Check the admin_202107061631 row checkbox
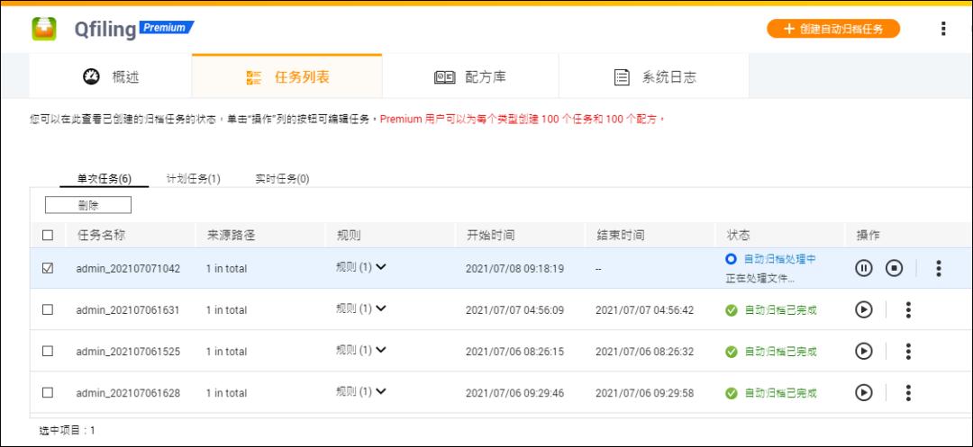This screenshot has width=973, height=447. click(x=48, y=309)
